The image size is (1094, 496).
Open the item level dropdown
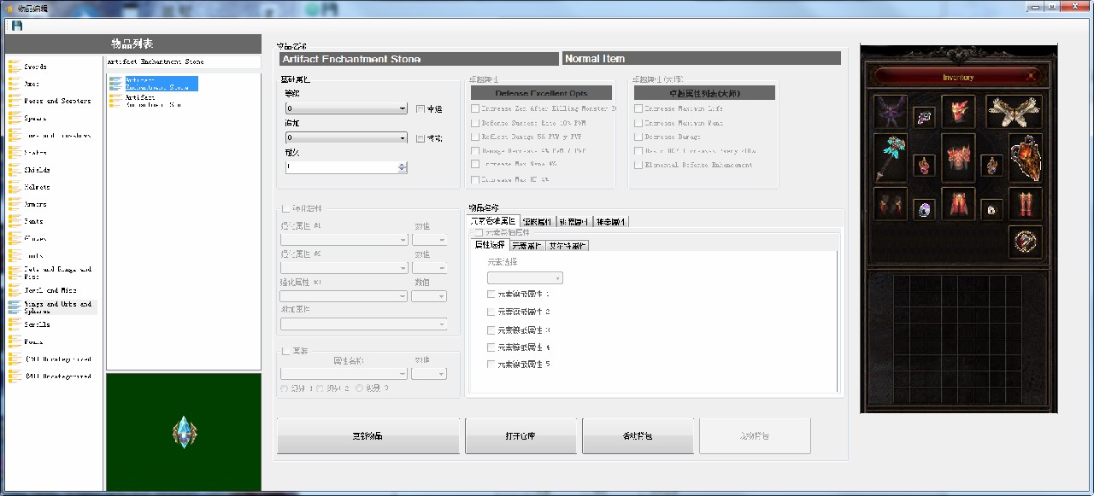[347, 109]
